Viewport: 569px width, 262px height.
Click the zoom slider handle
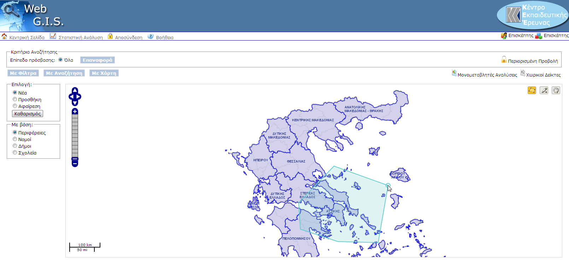click(75, 159)
